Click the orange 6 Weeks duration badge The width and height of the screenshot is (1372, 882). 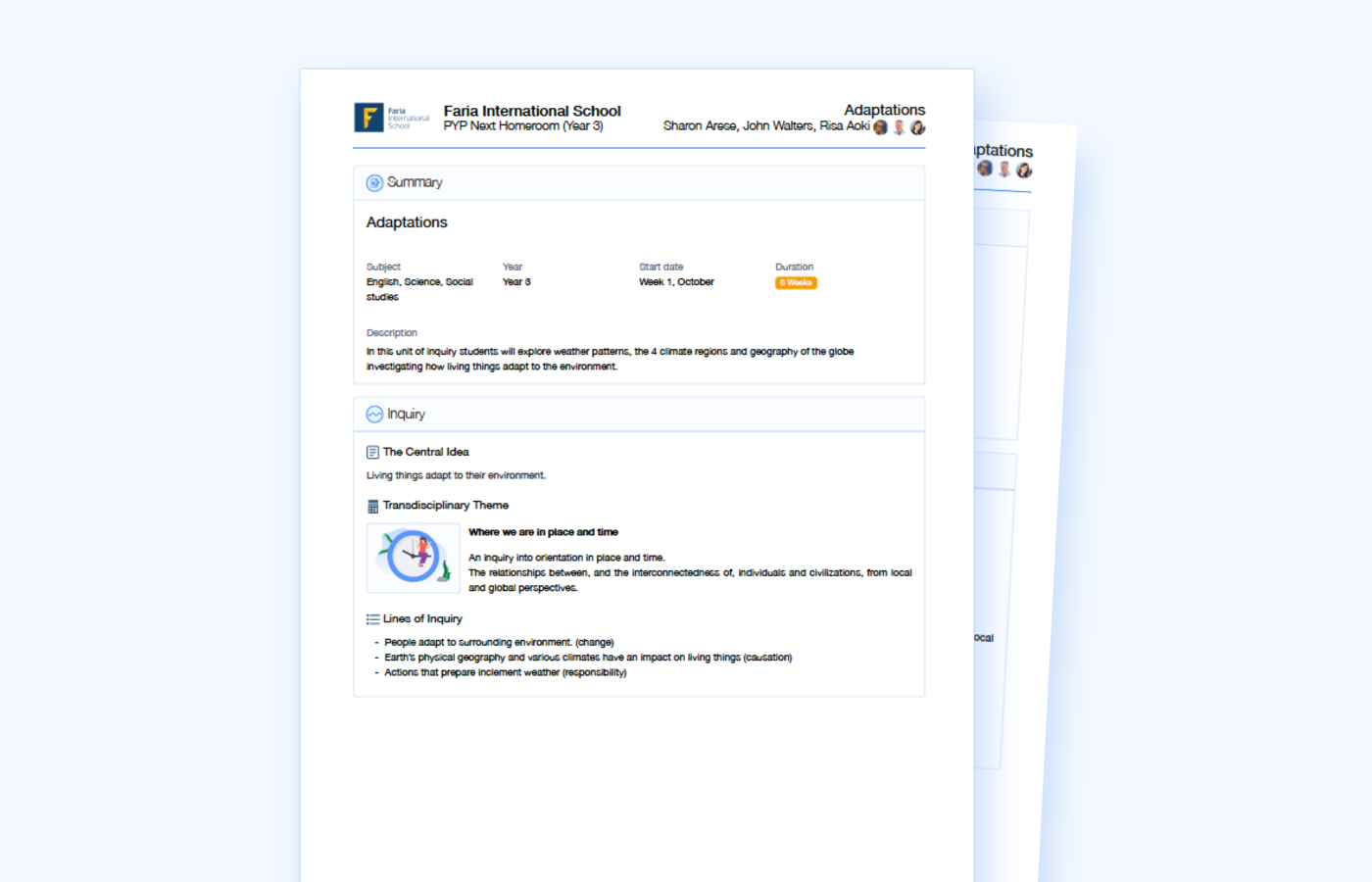796,282
